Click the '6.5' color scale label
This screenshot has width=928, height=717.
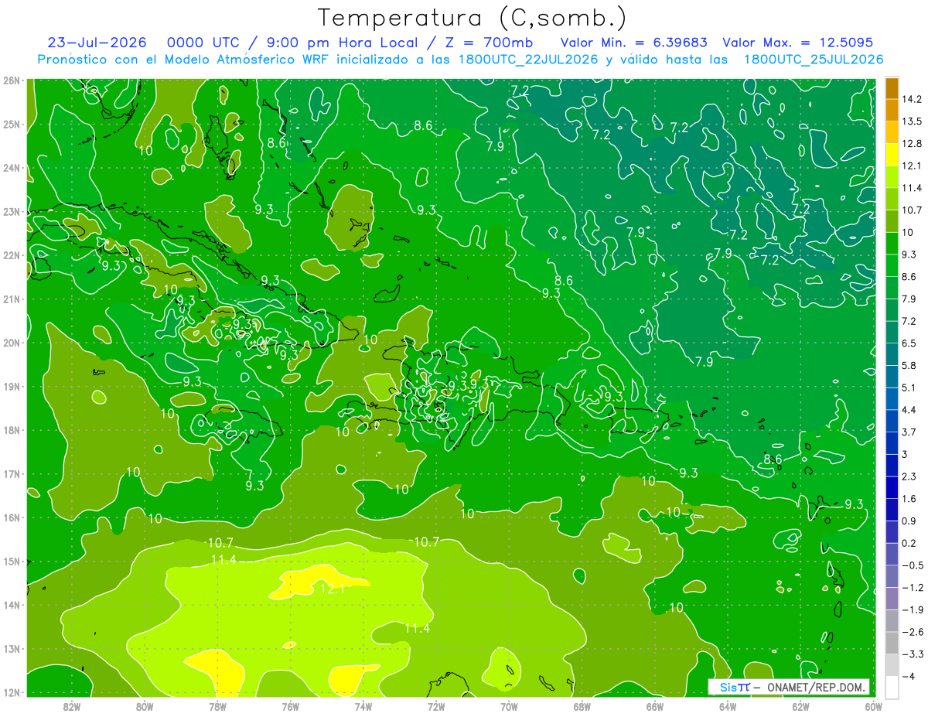tap(909, 343)
